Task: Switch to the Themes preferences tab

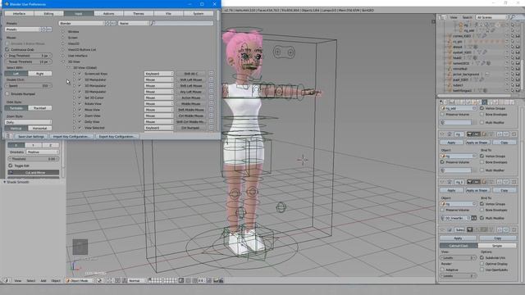Action: click(139, 13)
